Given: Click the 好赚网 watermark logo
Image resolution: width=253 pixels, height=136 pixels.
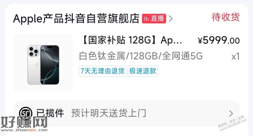Looking at the screenshot, I should [24, 122].
